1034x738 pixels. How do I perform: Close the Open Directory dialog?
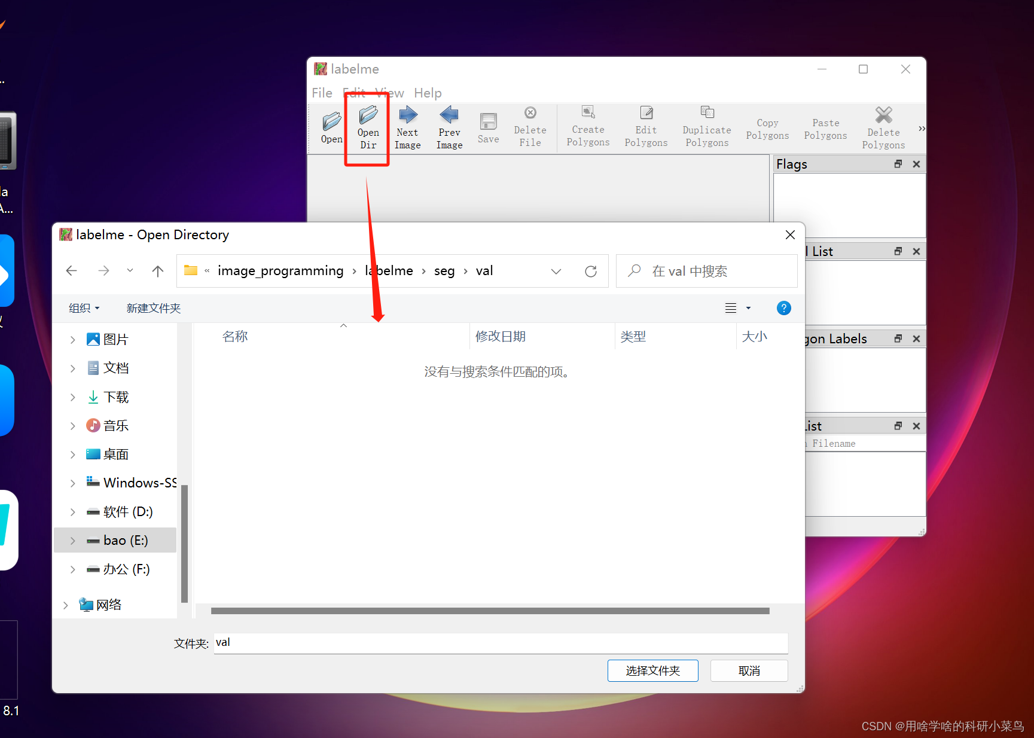pyautogui.click(x=790, y=234)
